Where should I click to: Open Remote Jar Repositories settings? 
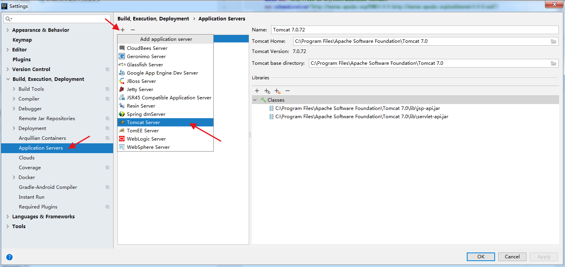(x=47, y=118)
